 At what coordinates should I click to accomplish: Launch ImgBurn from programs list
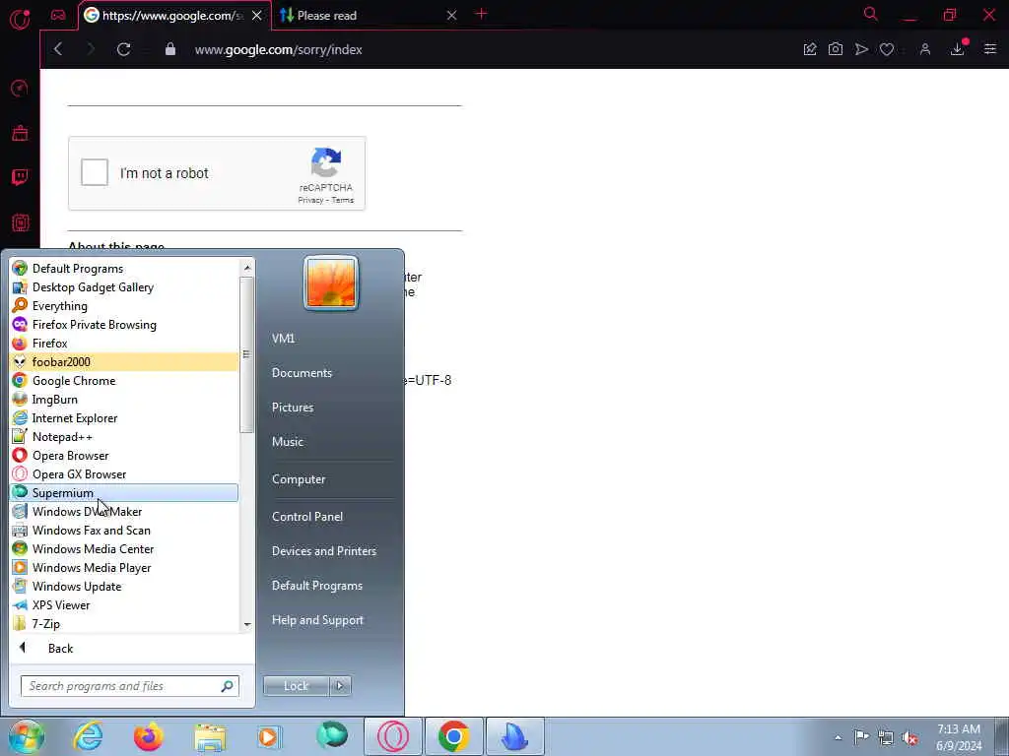(x=124, y=400)
